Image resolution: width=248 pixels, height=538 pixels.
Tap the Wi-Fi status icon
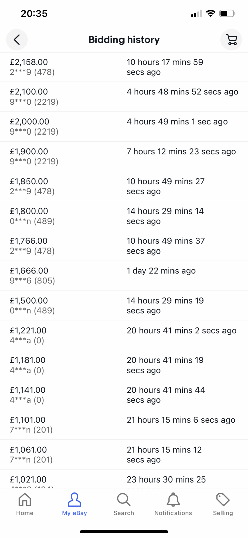click(211, 13)
